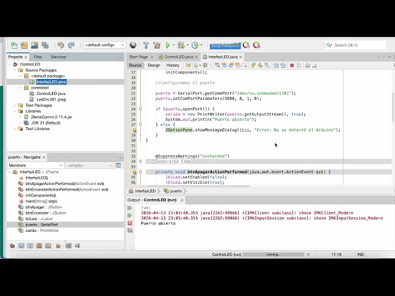Click the Comment lines icon in editor toolbar
Viewport: 395px width, 296px height.
(x=307, y=65)
